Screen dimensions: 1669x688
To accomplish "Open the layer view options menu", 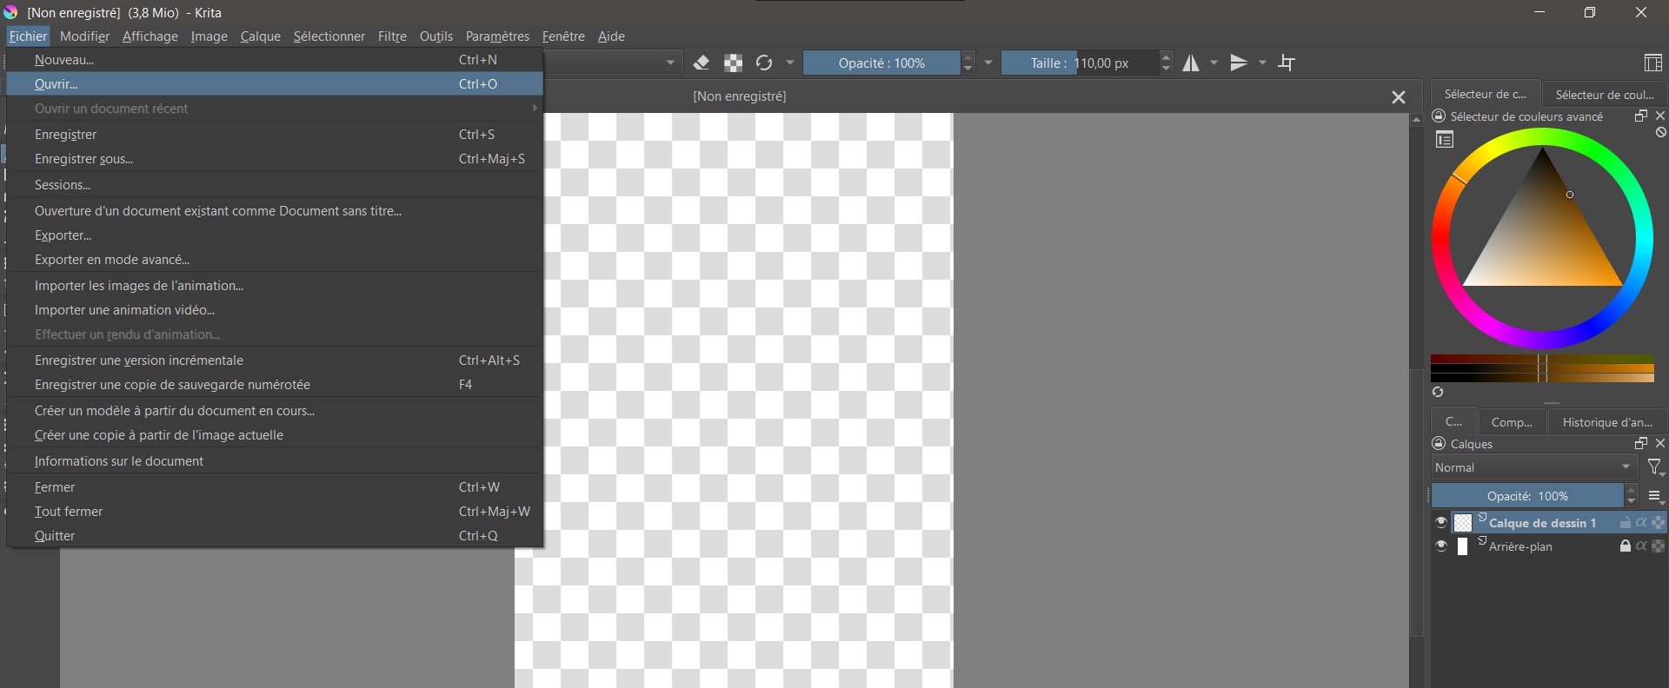I will coord(1656,497).
